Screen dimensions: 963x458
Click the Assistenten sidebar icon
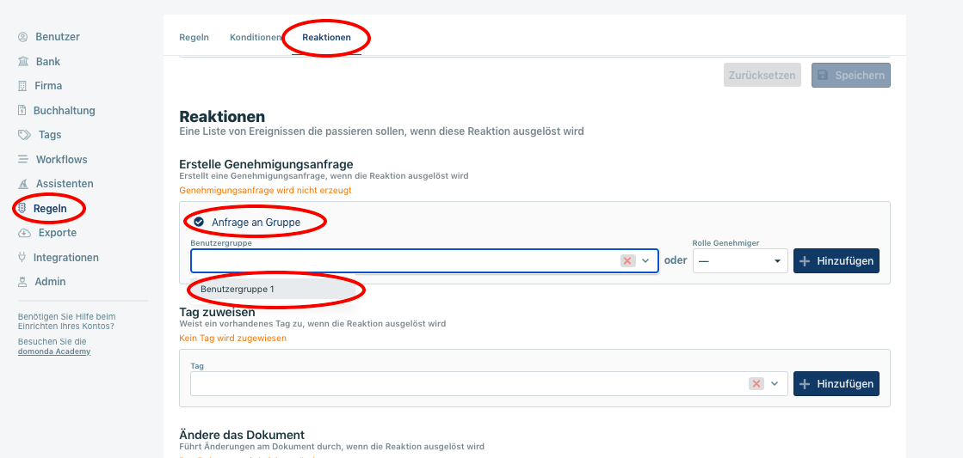tap(23, 184)
